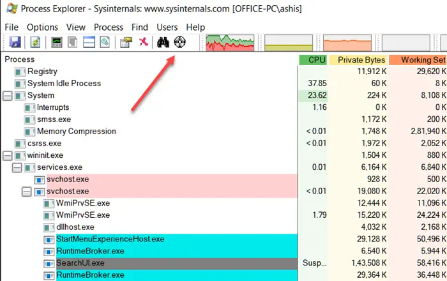Click the csrss.exe process icon
The image size is (447, 281).
coord(20,144)
